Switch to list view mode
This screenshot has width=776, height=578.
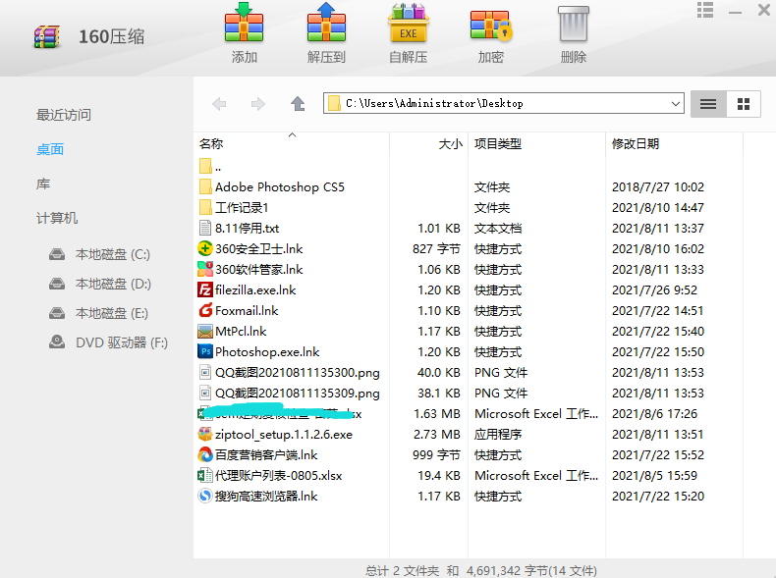(708, 104)
